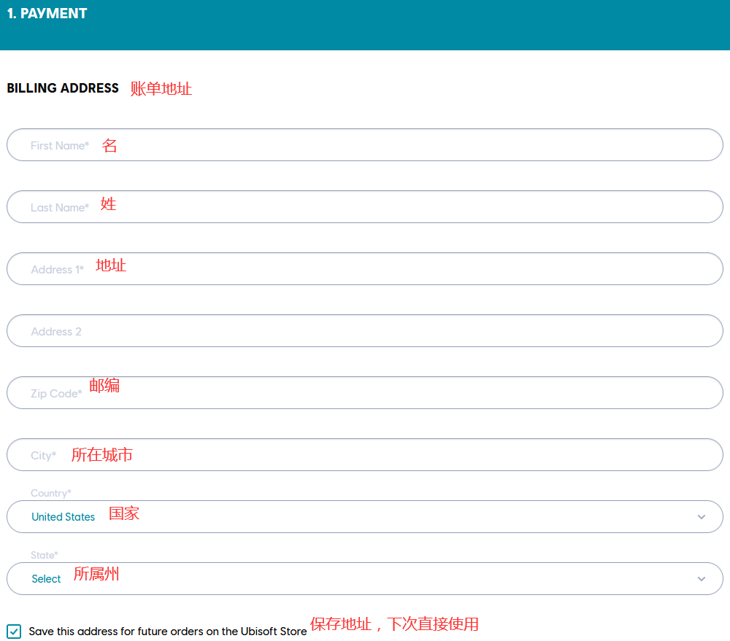Click the small State label above dropdown

click(45, 556)
